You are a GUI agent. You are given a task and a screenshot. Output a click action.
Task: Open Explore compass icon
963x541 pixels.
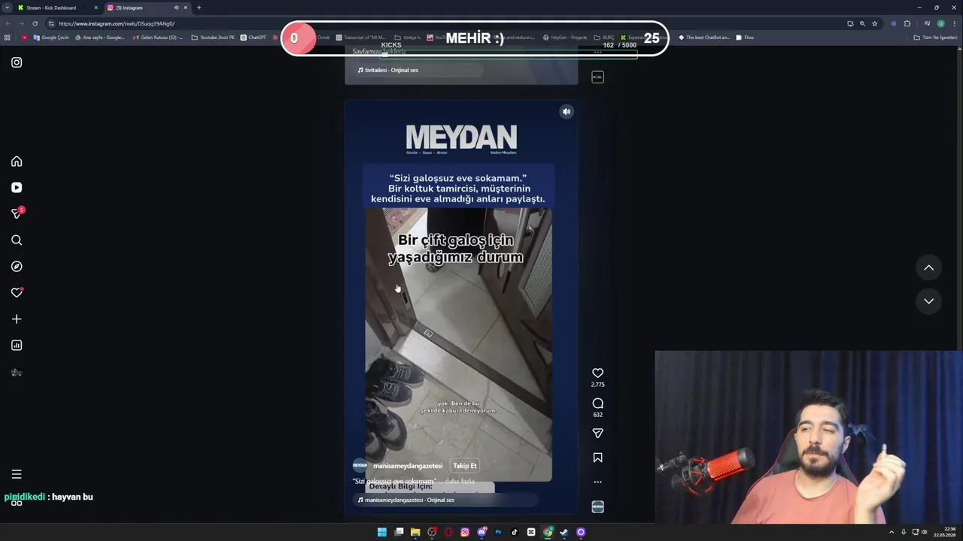coord(17,267)
